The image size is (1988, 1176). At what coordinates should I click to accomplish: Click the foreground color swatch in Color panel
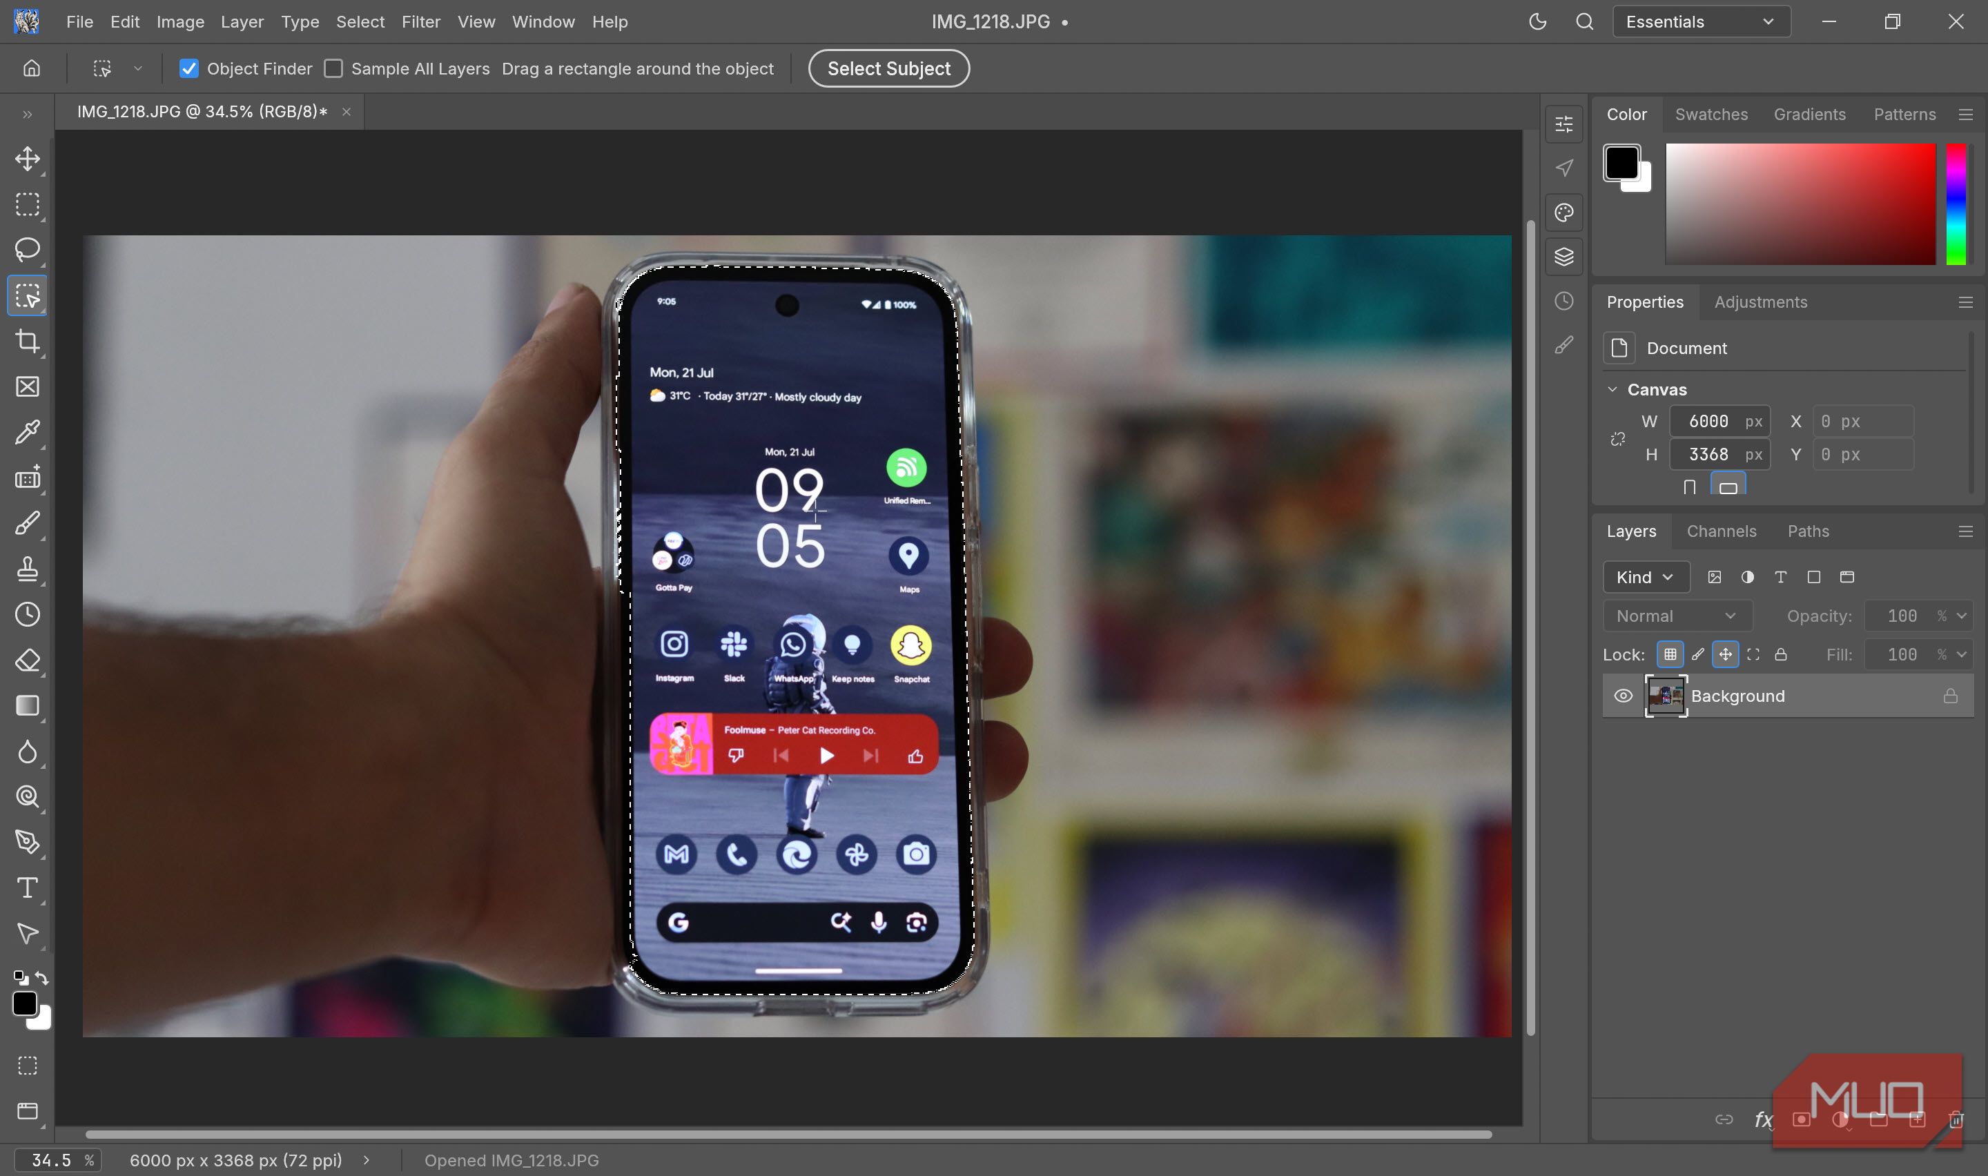coord(1621,162)
